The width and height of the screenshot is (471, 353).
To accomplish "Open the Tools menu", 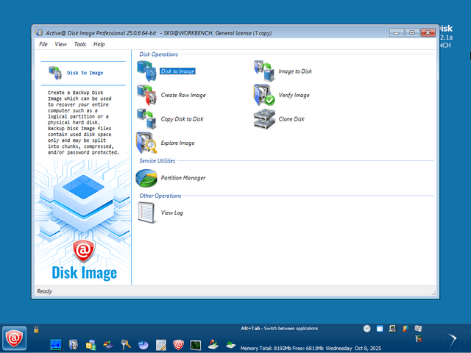I will click(x=79, y=44).
